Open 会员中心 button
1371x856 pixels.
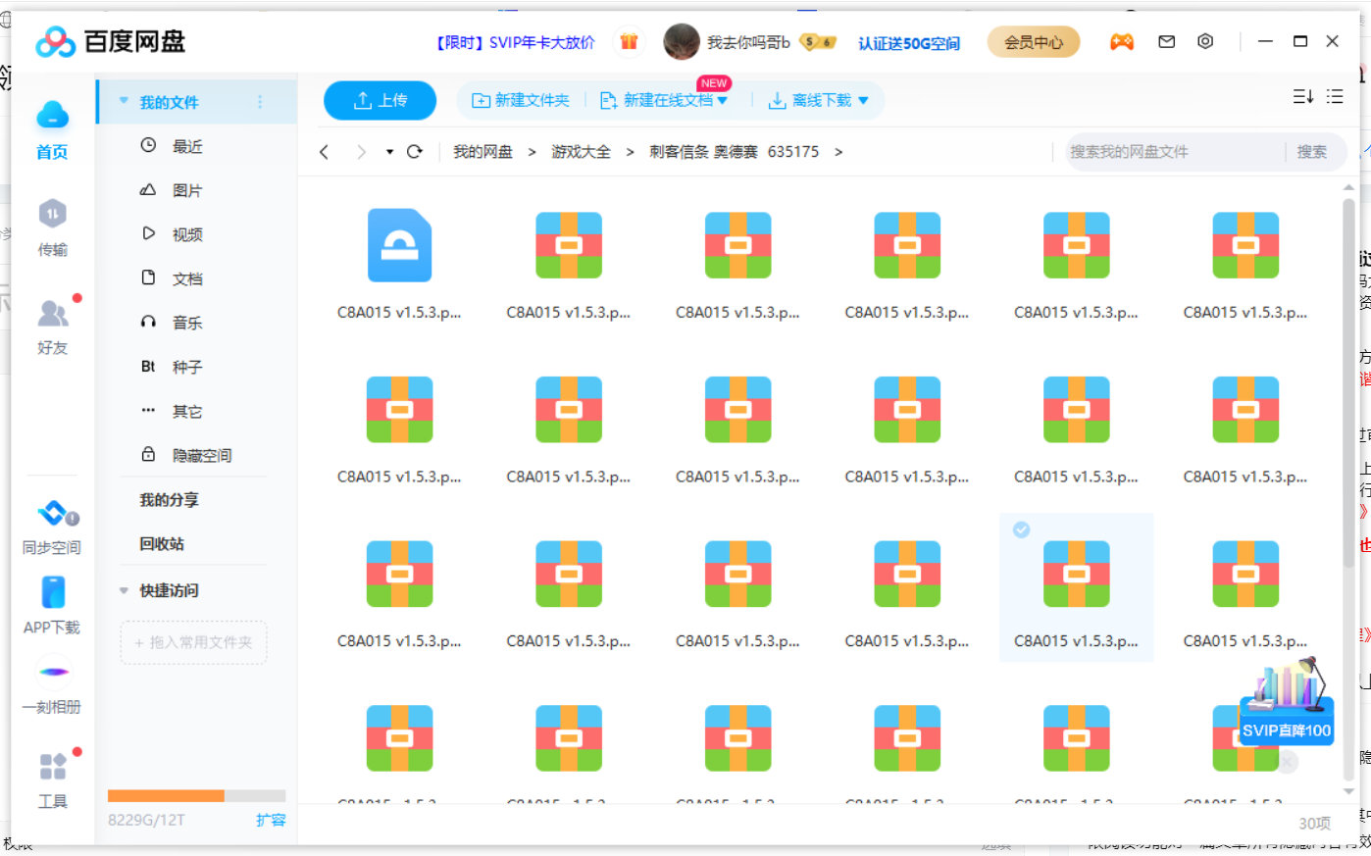[x=1034, y=42]
